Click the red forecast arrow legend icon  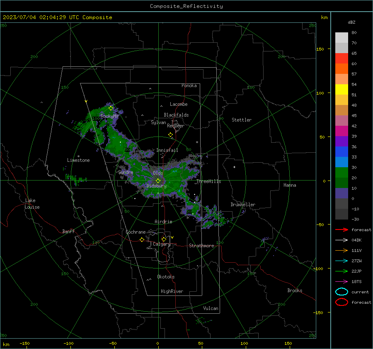342,229
